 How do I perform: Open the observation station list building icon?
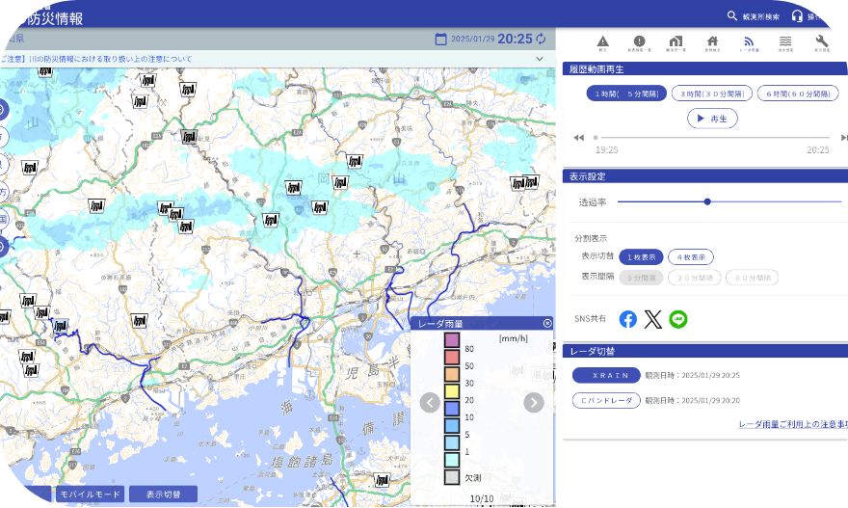pos(676,41)
